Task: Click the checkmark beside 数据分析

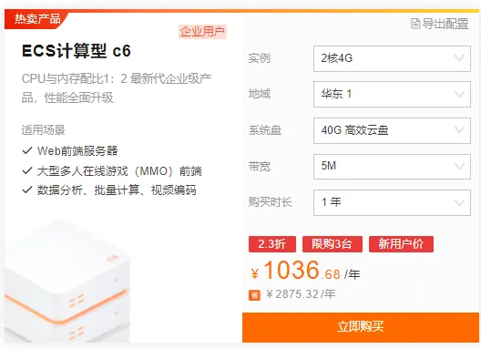Action: tap(27, 190)
